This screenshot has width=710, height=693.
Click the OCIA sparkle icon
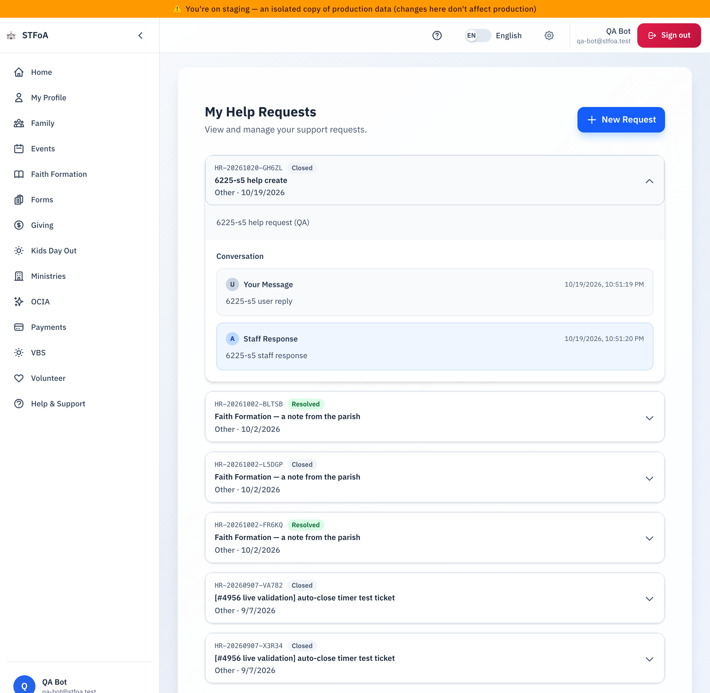point(19,301)
